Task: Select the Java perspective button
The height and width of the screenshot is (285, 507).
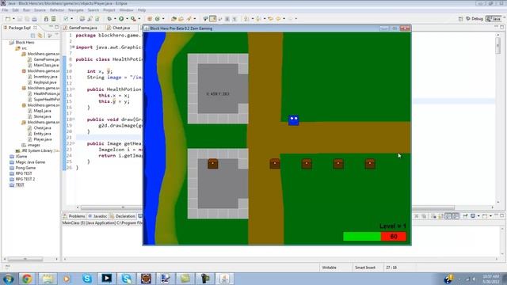Action: click(494, 19)
